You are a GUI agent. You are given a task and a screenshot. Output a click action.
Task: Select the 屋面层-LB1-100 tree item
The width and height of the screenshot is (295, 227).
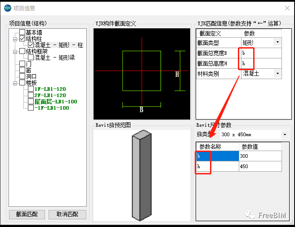click(x=56, y=102)
